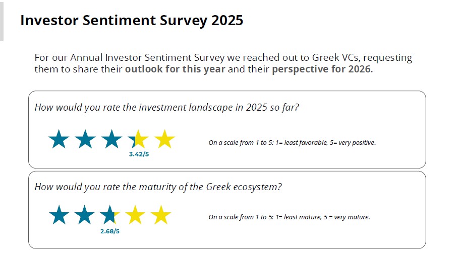456x255 pixels.
Task: Select the fifth yellow star in the maturity row
Action: tap(161, 215)
